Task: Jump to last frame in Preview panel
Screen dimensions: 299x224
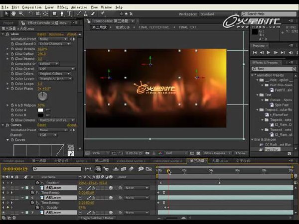Action: [x=283, y=53]
